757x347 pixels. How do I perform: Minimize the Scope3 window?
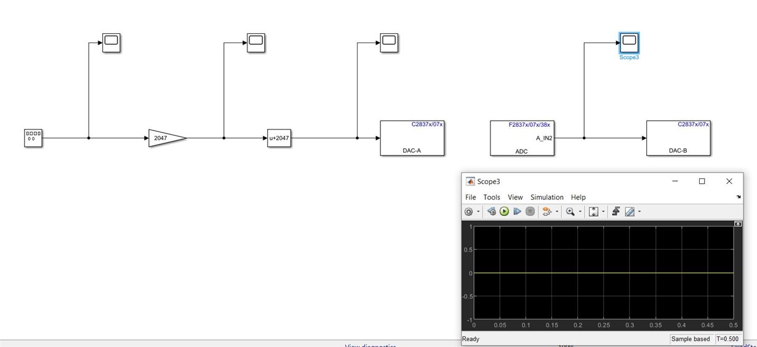(675, 181)
